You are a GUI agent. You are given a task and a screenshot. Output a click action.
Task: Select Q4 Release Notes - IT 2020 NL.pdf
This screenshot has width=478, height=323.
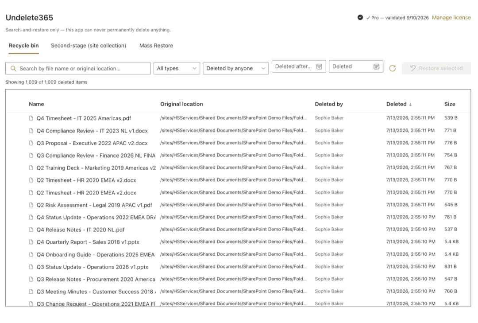coord(81,230)
